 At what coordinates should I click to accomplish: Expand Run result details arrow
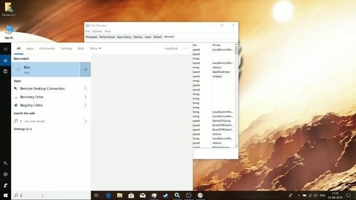click(x=85, y=69)
